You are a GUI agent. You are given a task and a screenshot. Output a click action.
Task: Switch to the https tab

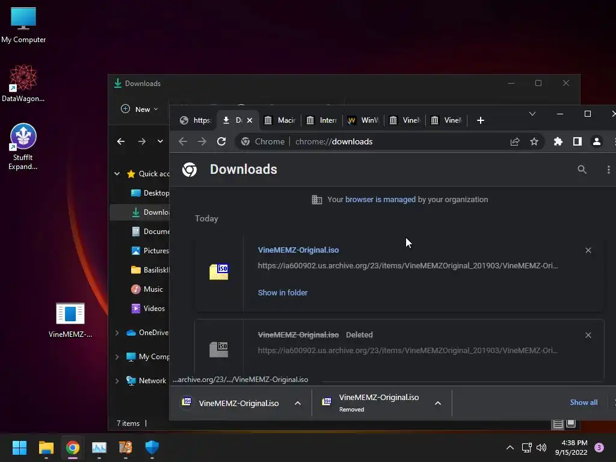click(x=195, y=120)
